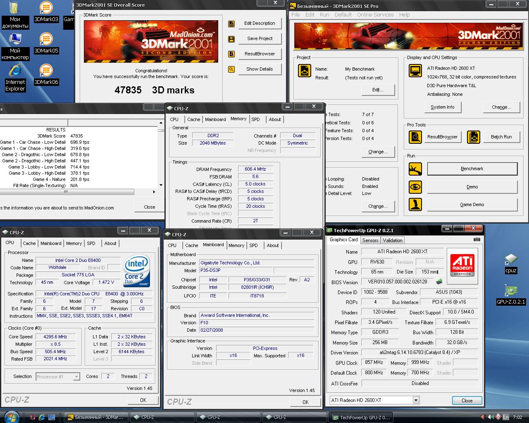Click the Close button in GPU-Z
This screenshot has width=529, height=423.
coord(467,400)
